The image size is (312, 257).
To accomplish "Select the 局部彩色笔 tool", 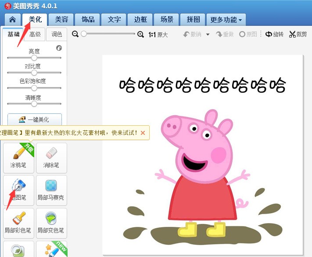I will (18, 223).
